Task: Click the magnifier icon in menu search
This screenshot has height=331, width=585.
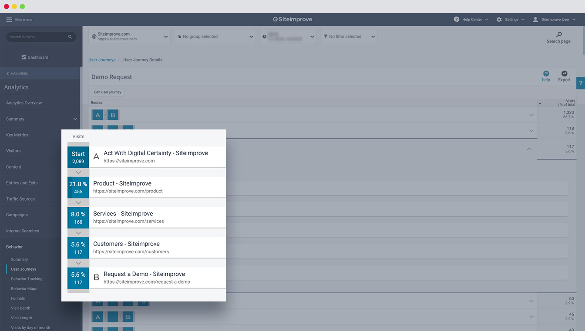Action: (70, 37)
